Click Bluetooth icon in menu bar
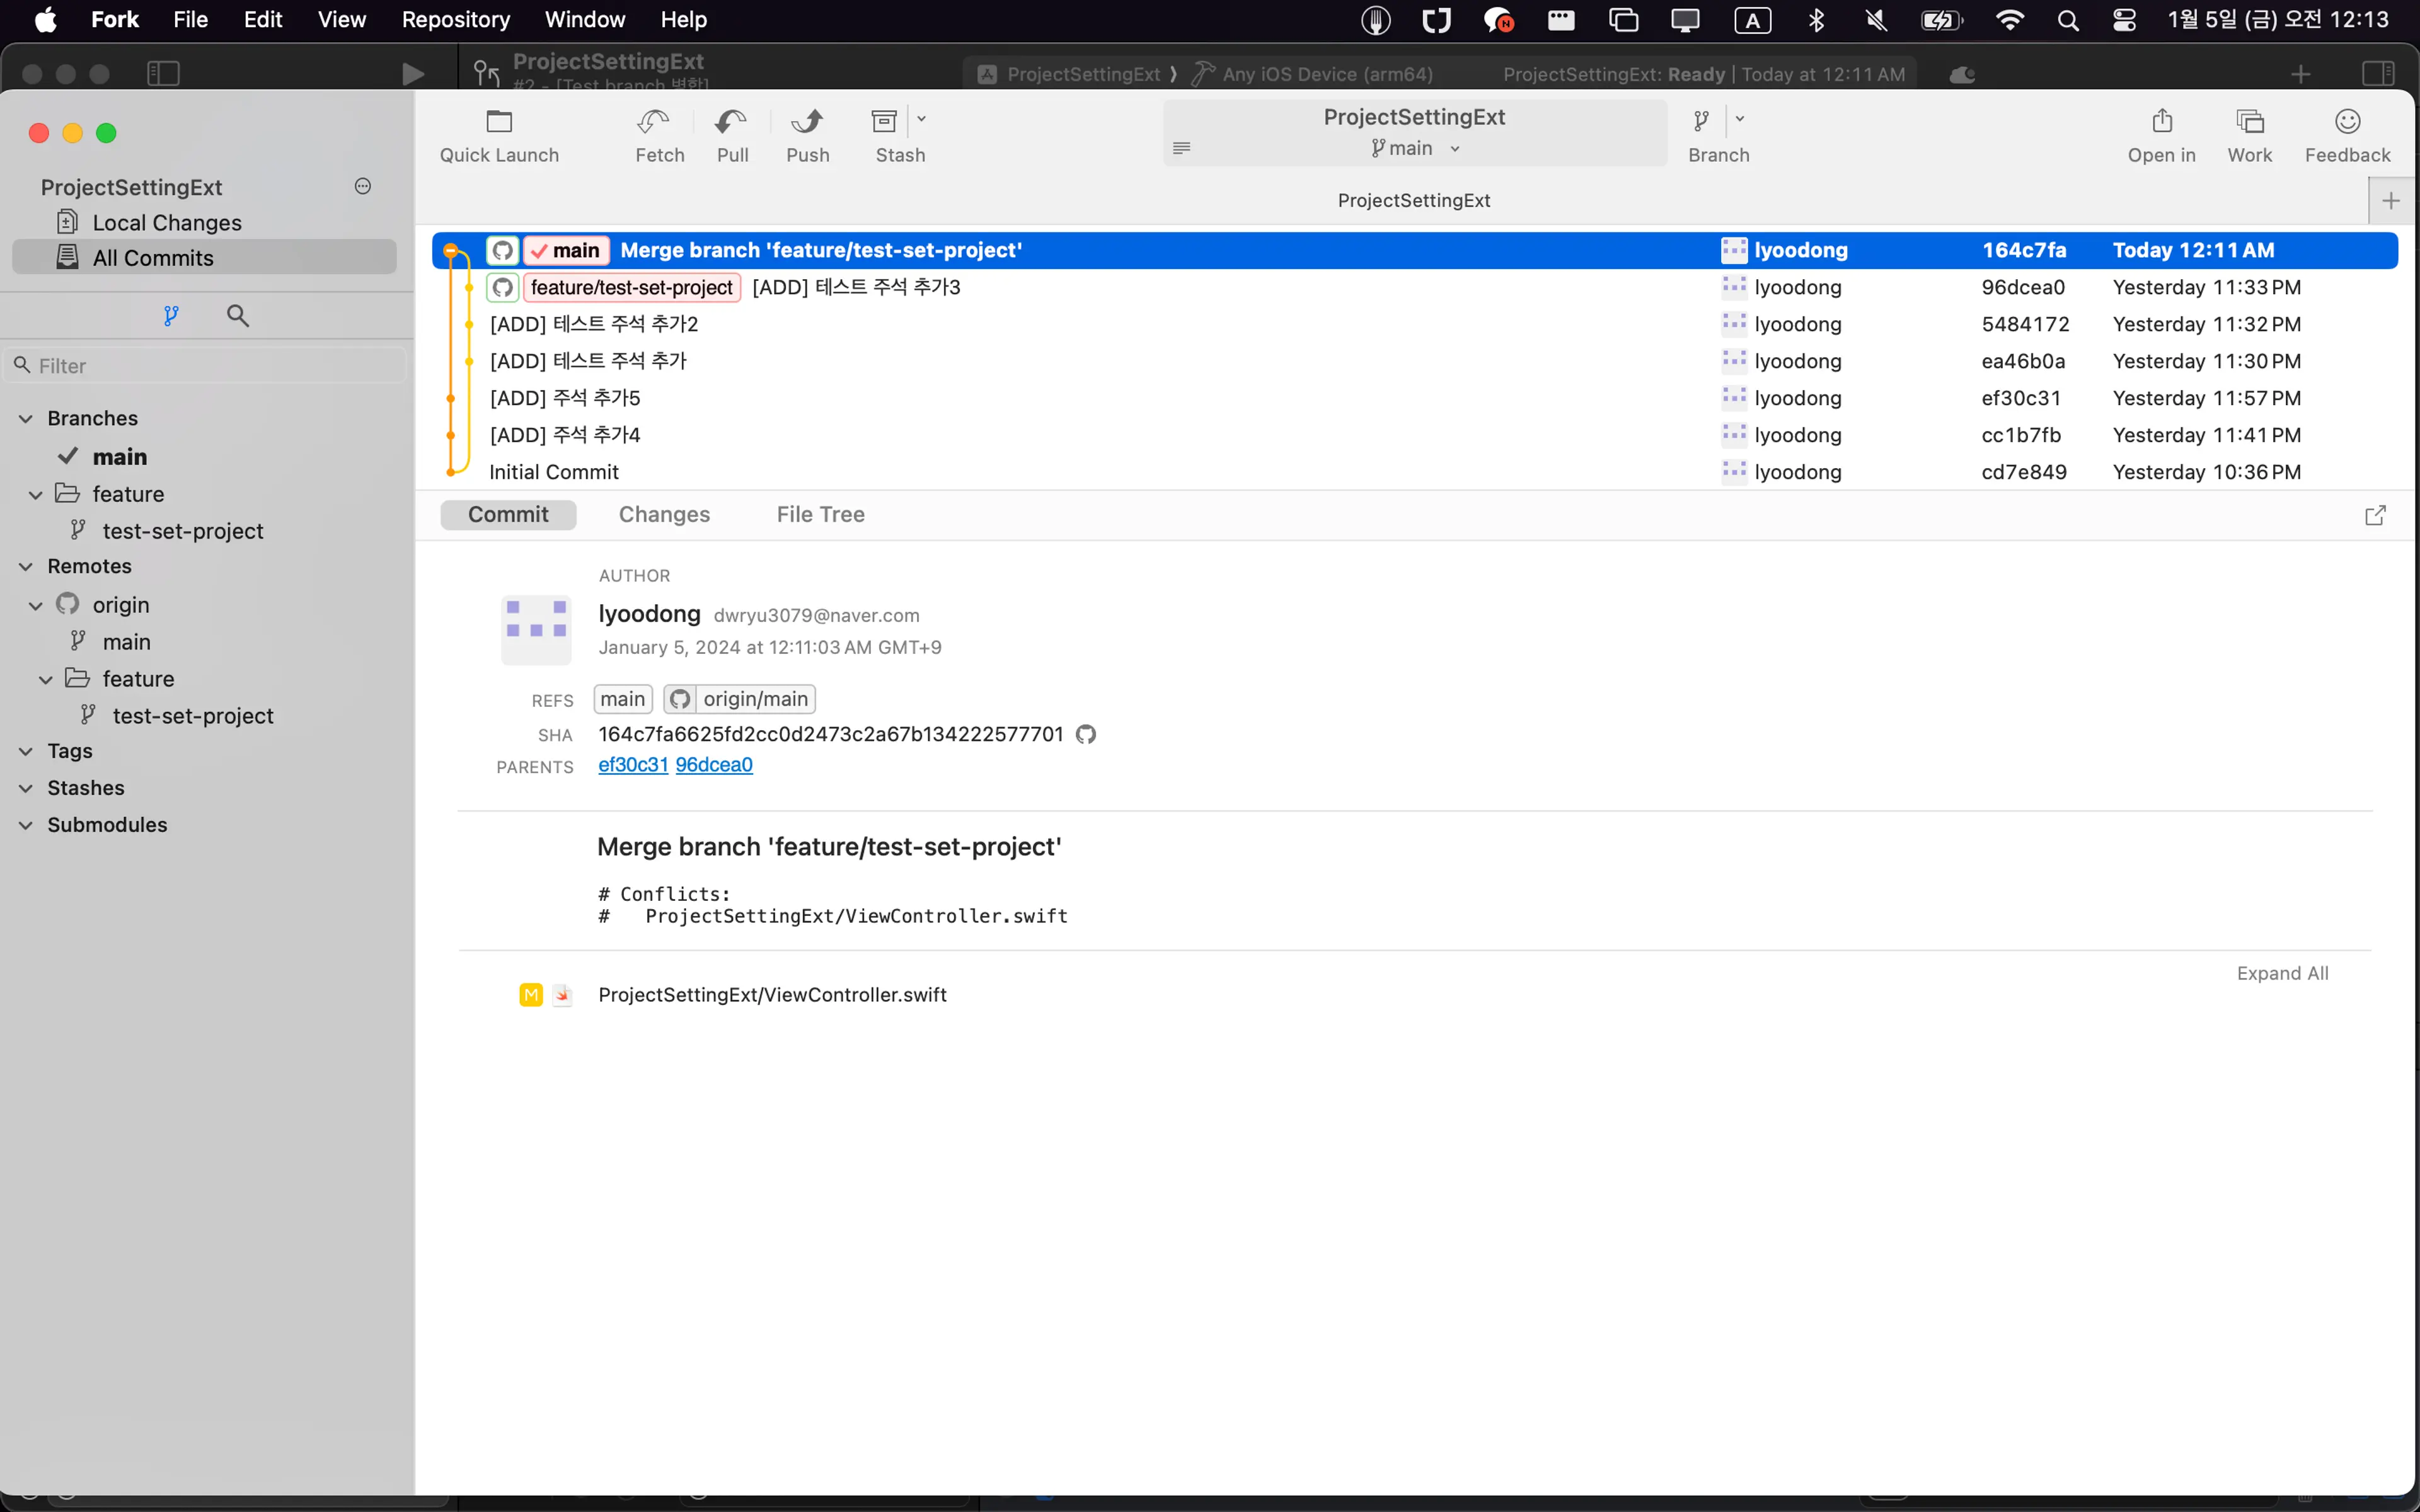 tap(1816, 20)
